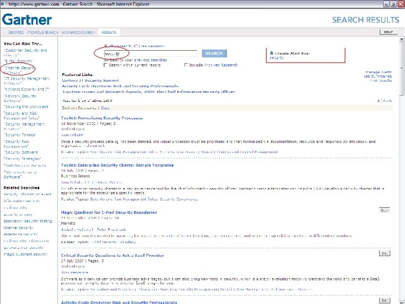The image size is (405, 304).
Task: Click Buy for the Critical Security Questions result
Action: tap(385, 253)
